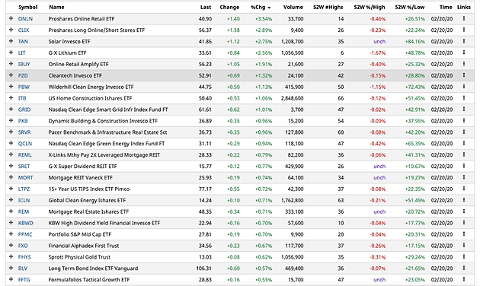This screenshot has height=286, width=480.
Task: Expand the GRID row with plus
Action: (11, 109)
